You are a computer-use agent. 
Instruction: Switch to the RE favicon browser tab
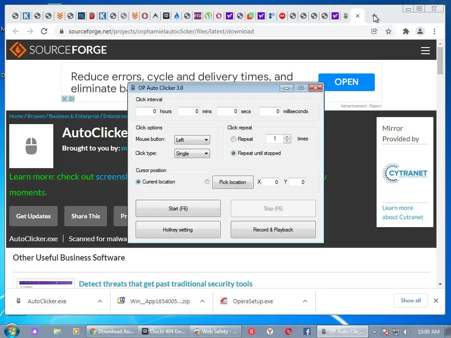[81, 16]
